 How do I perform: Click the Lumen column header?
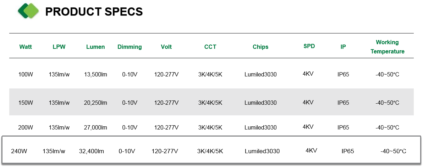pos(95,47)
